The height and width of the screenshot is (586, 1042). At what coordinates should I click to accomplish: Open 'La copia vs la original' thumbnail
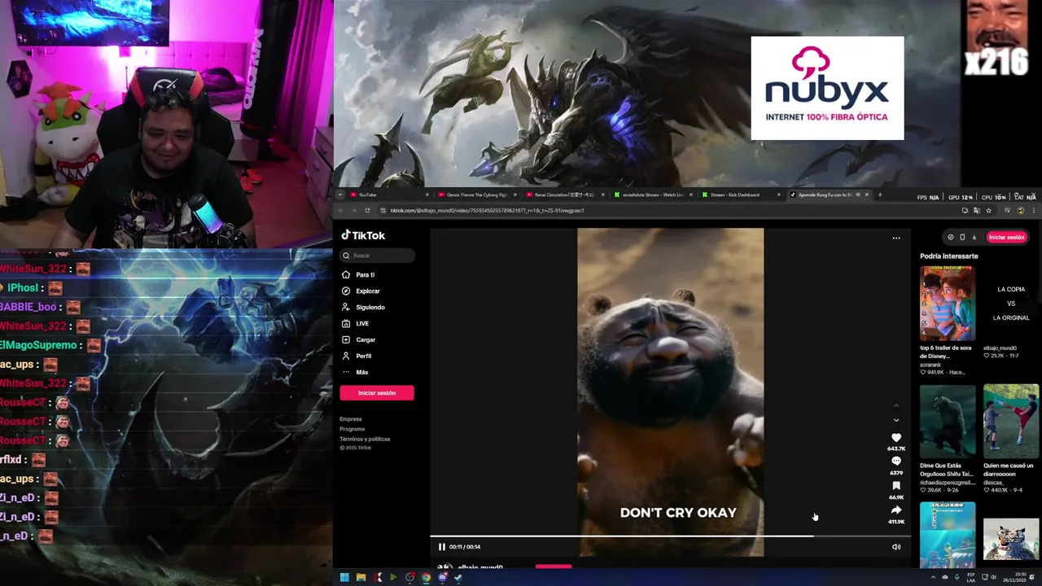tap(1011, 303)
